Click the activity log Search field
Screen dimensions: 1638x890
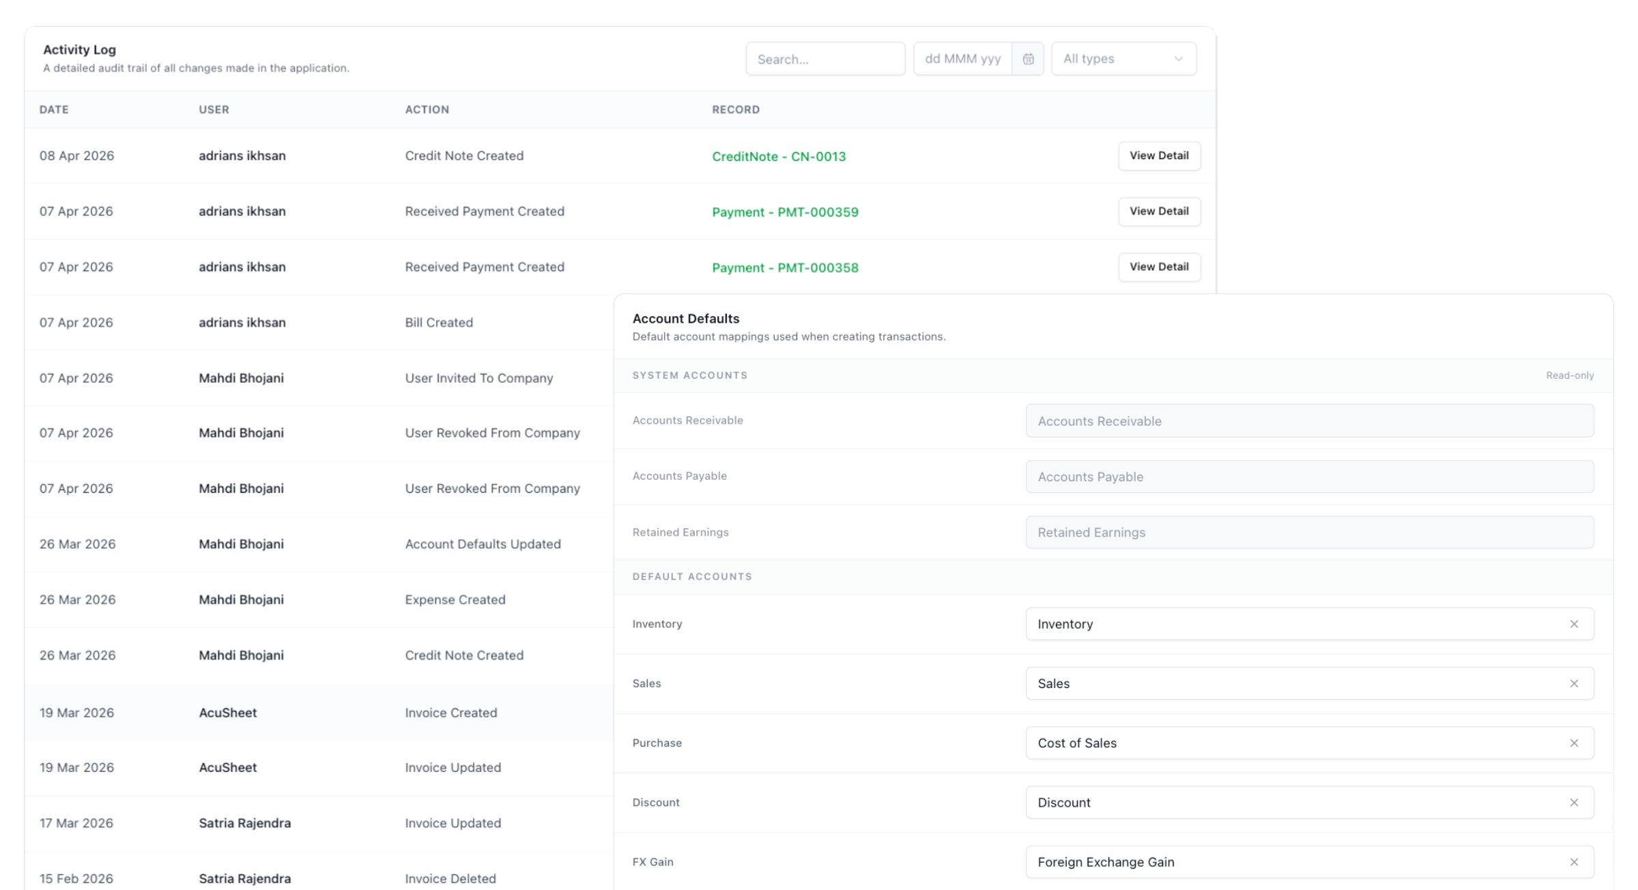[x=826, y=59]
